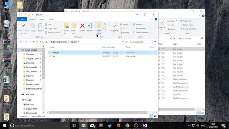The height and width of the screenshot is (129, 229).
Task: Click History in front window ribbon
Action: pyautogui.click(x=125, y=33)
